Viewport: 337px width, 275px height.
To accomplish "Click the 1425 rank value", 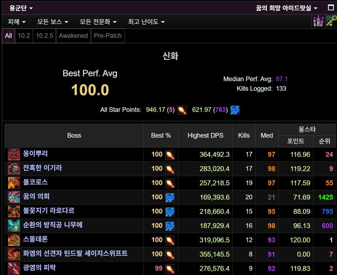I will tap(326, 197).
